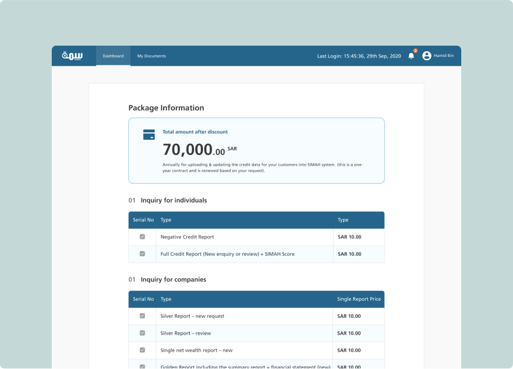Click the 'Full Credit Report' row text

point(227,254)
